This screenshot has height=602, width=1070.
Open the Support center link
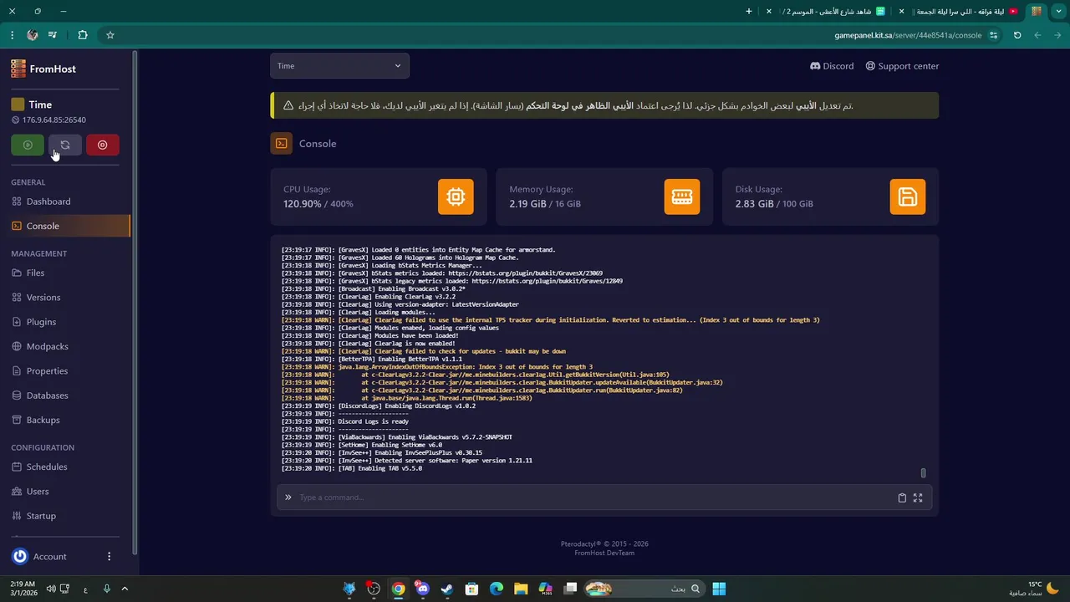pyautogui.click(x=902, y=66)
